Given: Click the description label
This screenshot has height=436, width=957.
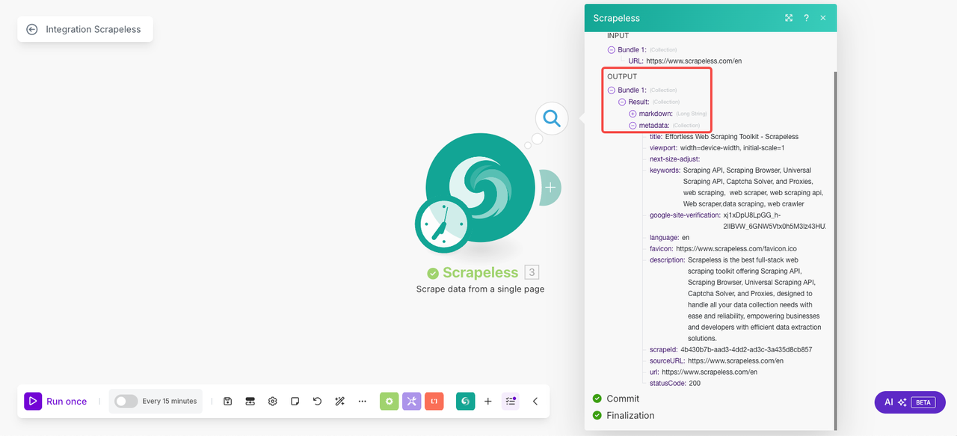Looking at the screenshot, I should coord(667,260).
